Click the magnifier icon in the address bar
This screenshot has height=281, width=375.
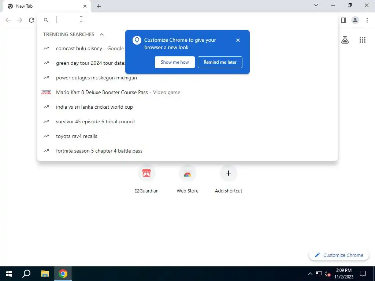pyautogui.click(x=46, y=20)
